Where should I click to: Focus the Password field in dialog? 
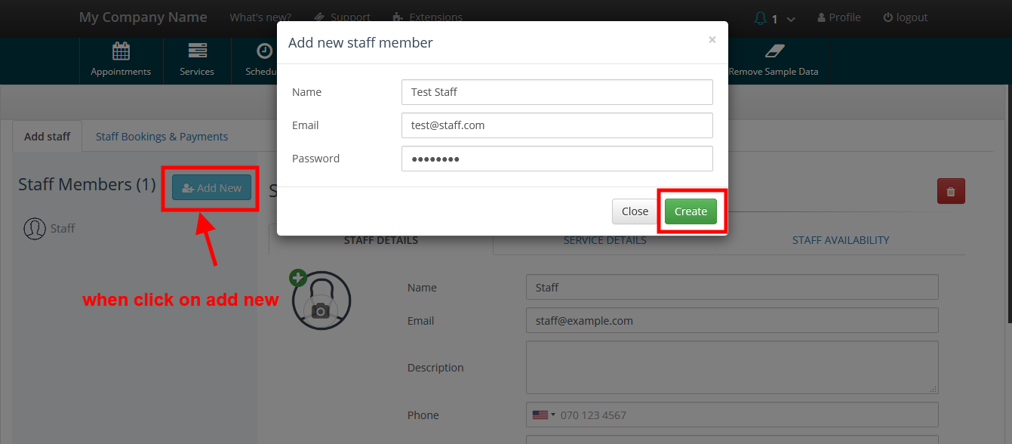coord(557,159)
